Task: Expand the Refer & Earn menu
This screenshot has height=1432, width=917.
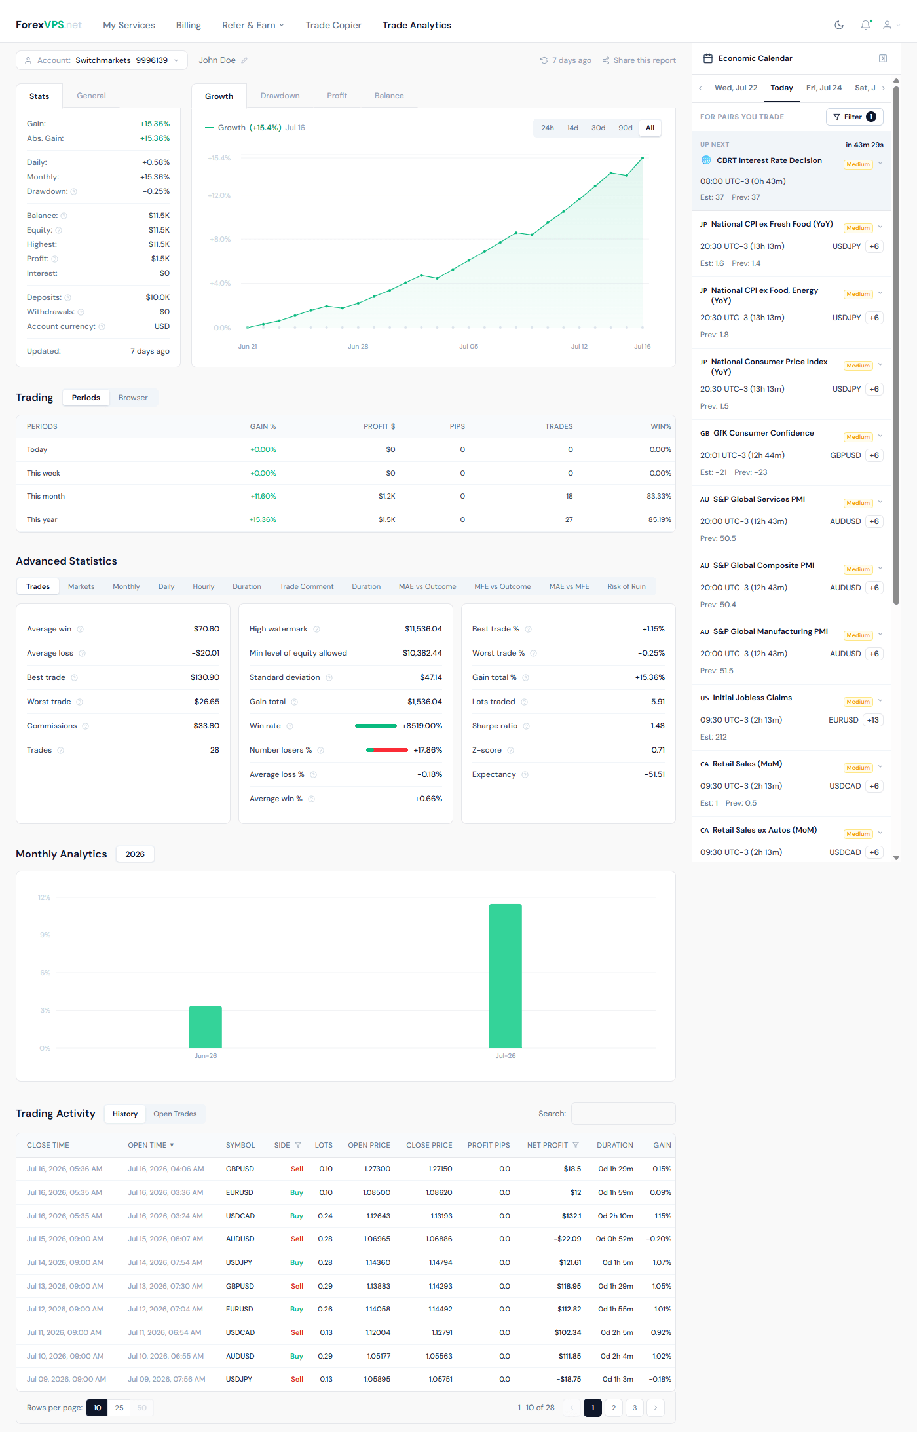Action: (x=253, y=25)
